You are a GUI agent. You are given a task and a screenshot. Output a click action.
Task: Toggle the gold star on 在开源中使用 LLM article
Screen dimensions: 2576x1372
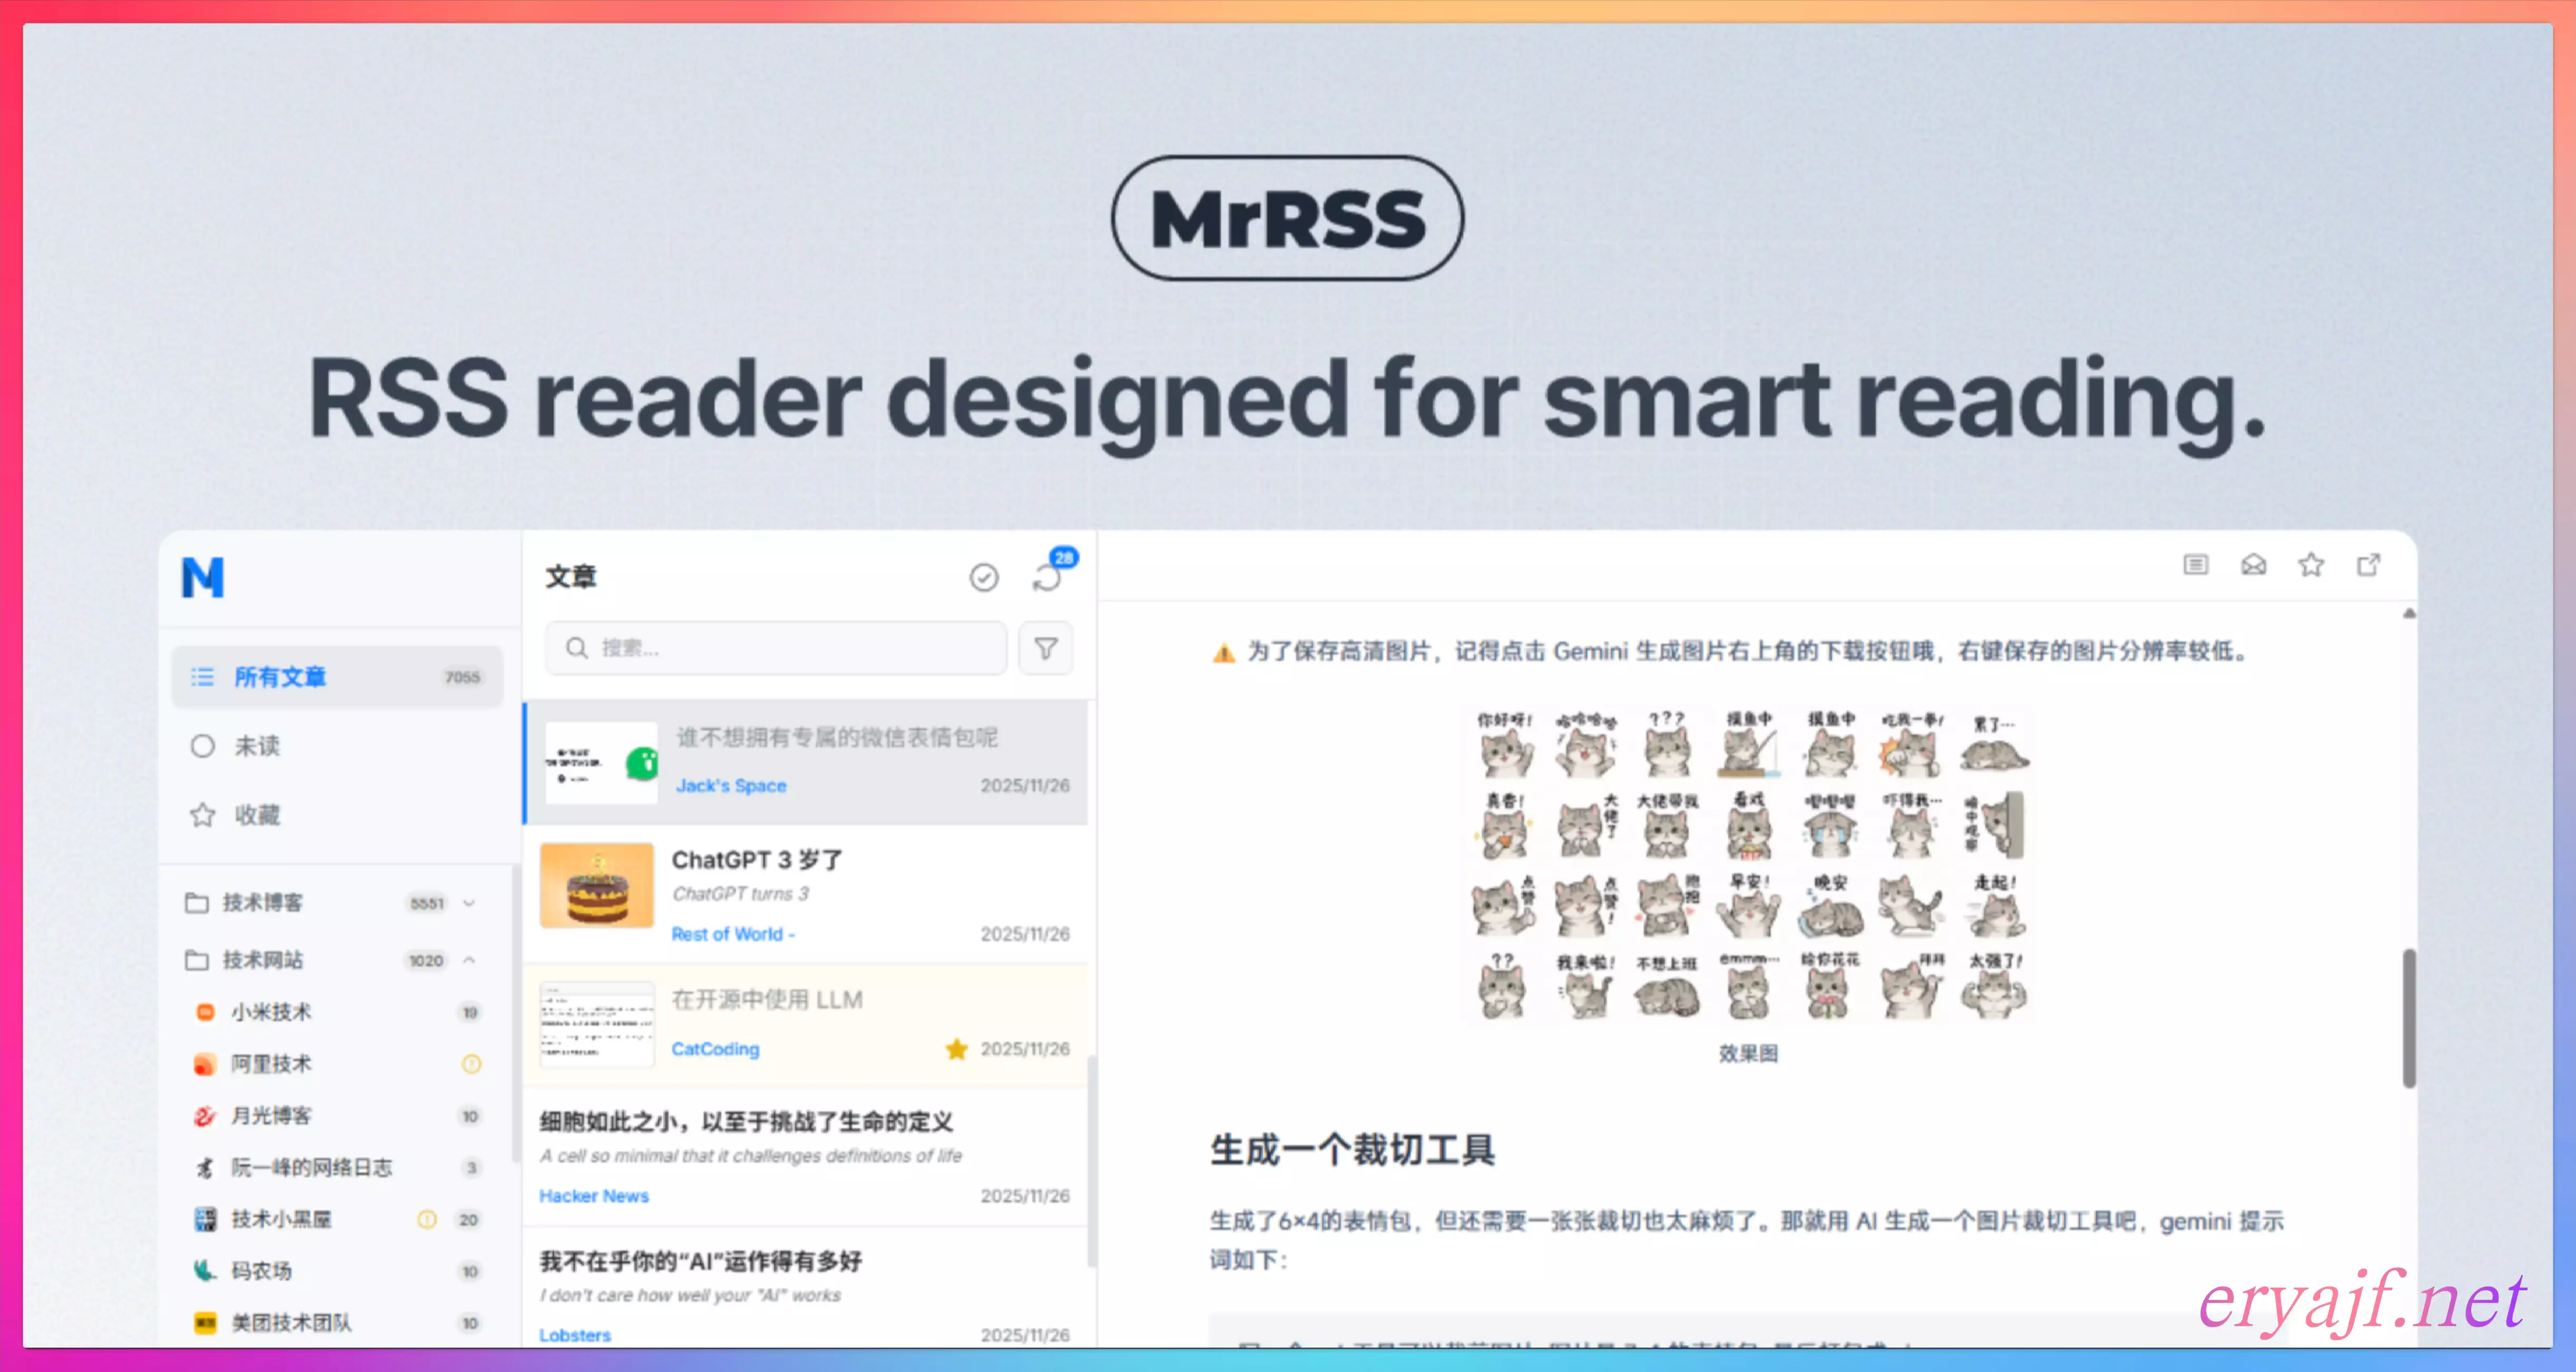(956, 1049)
